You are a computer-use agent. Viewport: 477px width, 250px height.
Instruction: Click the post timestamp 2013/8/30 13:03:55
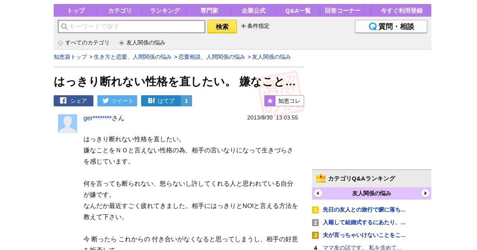pyautogui.click(x=273, y=117)
